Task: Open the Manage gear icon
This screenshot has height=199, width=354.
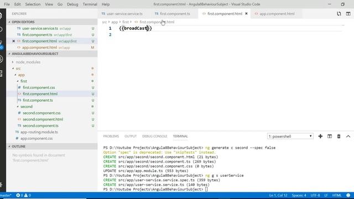Action: point(1,185)
